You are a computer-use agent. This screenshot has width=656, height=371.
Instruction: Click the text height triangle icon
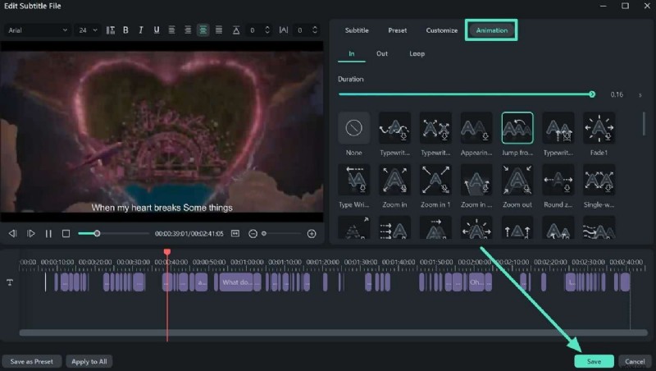pyautogui.click(x=236, y=30)
